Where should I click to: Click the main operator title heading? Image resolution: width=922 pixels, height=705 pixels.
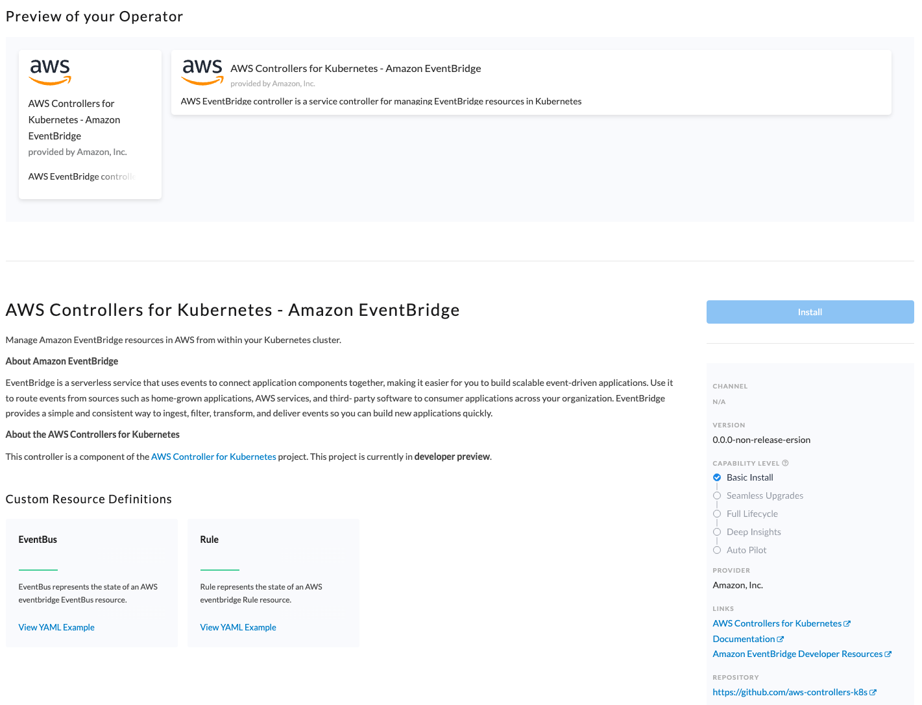pos(232,310)
